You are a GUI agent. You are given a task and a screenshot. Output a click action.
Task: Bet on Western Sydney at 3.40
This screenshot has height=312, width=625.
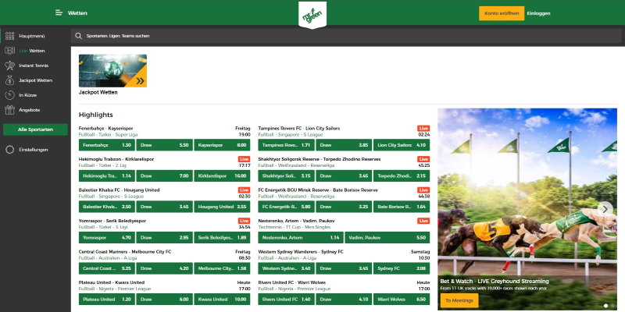tap(286, 268)
